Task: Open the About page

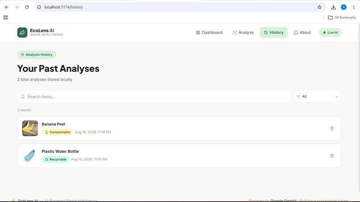Action: [302, 33]
